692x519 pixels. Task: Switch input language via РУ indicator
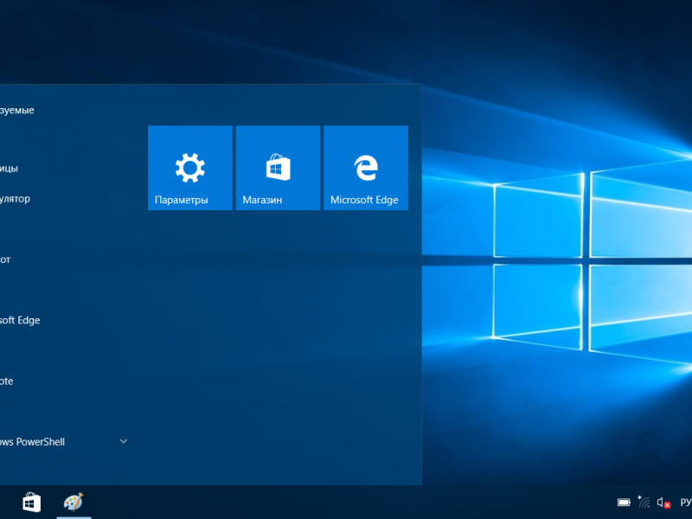pos(686,503)
